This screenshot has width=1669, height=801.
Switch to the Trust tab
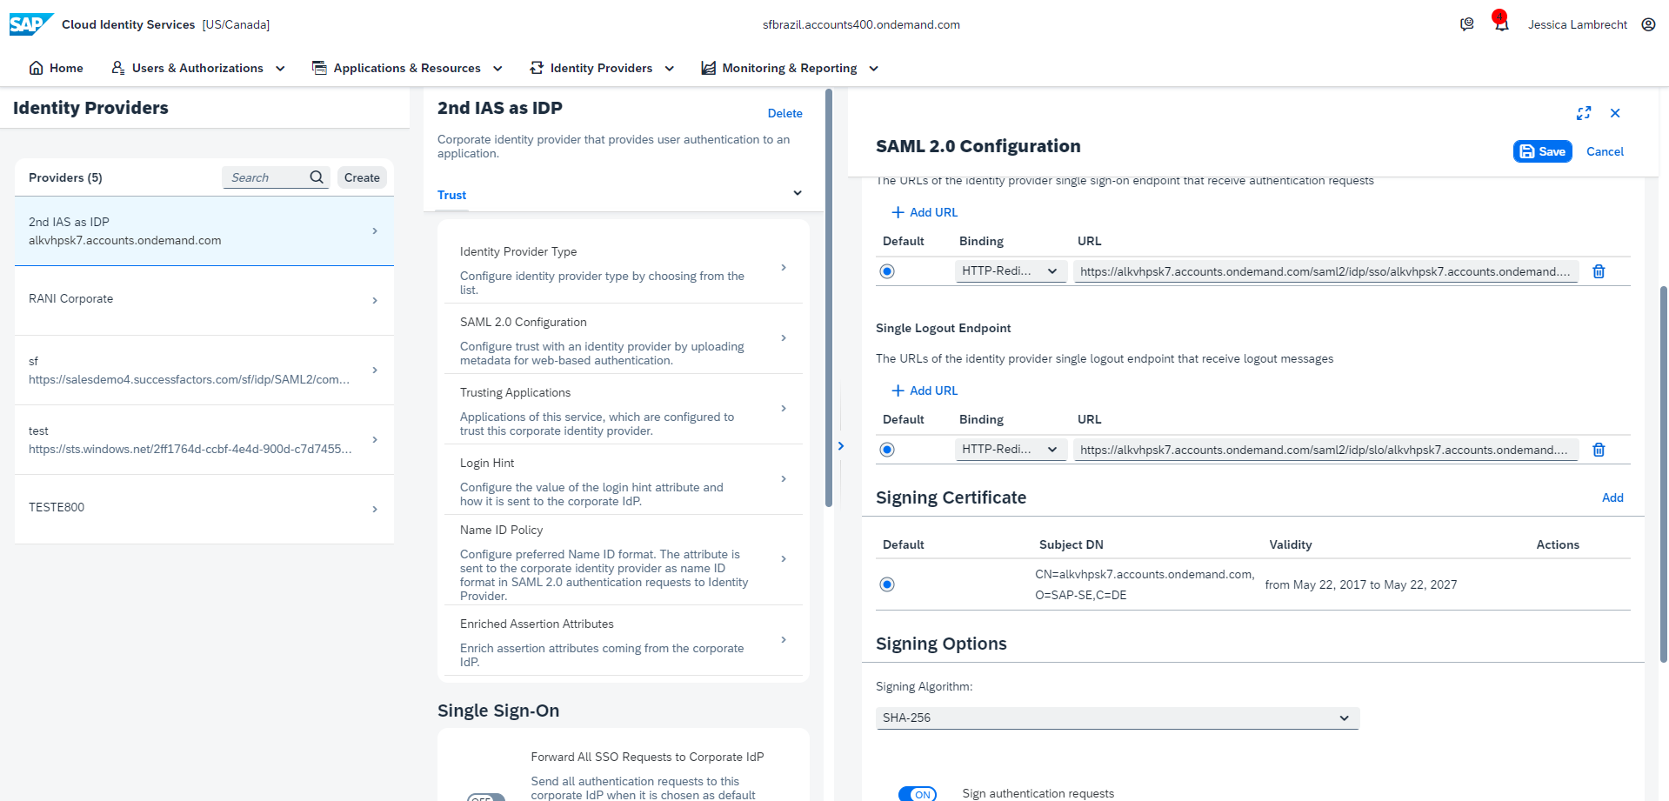(x=451, y=195)
